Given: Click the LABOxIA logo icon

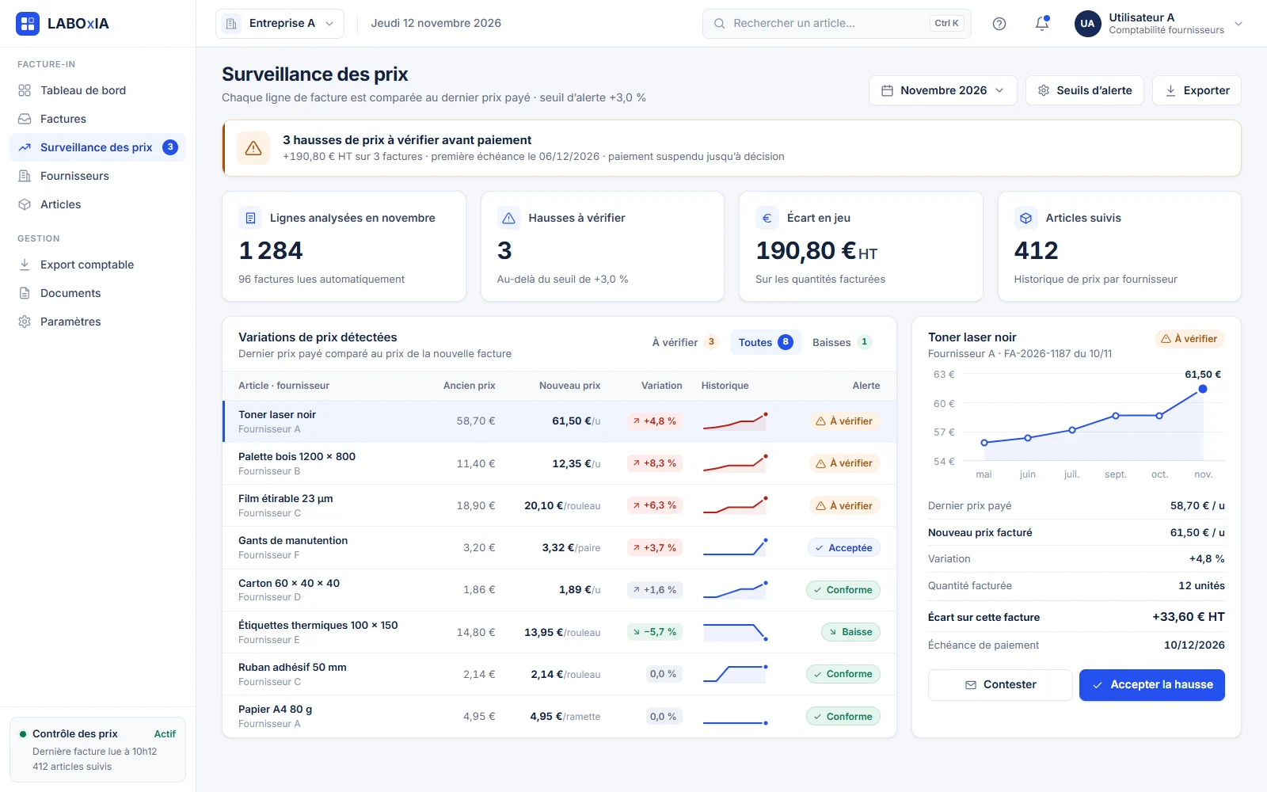Looking at the screenshot, I should [x=28, y=24].
